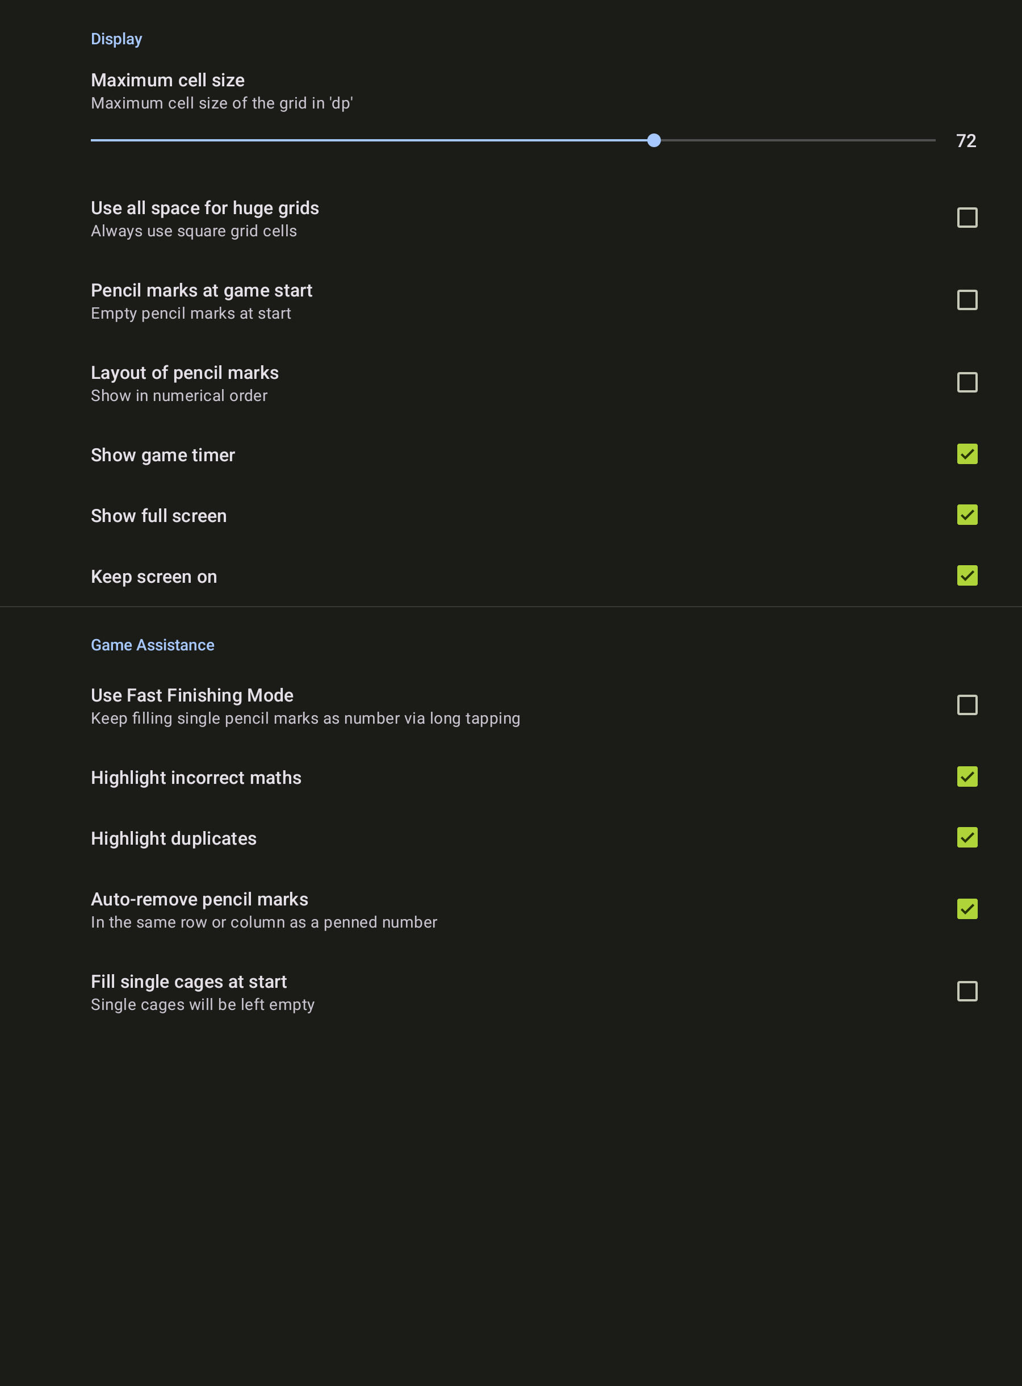Check Fill single cages at start

pyautogui.click(x=967, y=991)
